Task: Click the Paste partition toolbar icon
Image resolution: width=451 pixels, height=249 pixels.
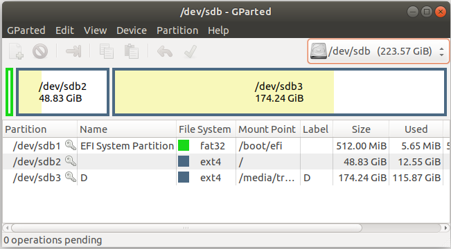Action: point(132,51)
